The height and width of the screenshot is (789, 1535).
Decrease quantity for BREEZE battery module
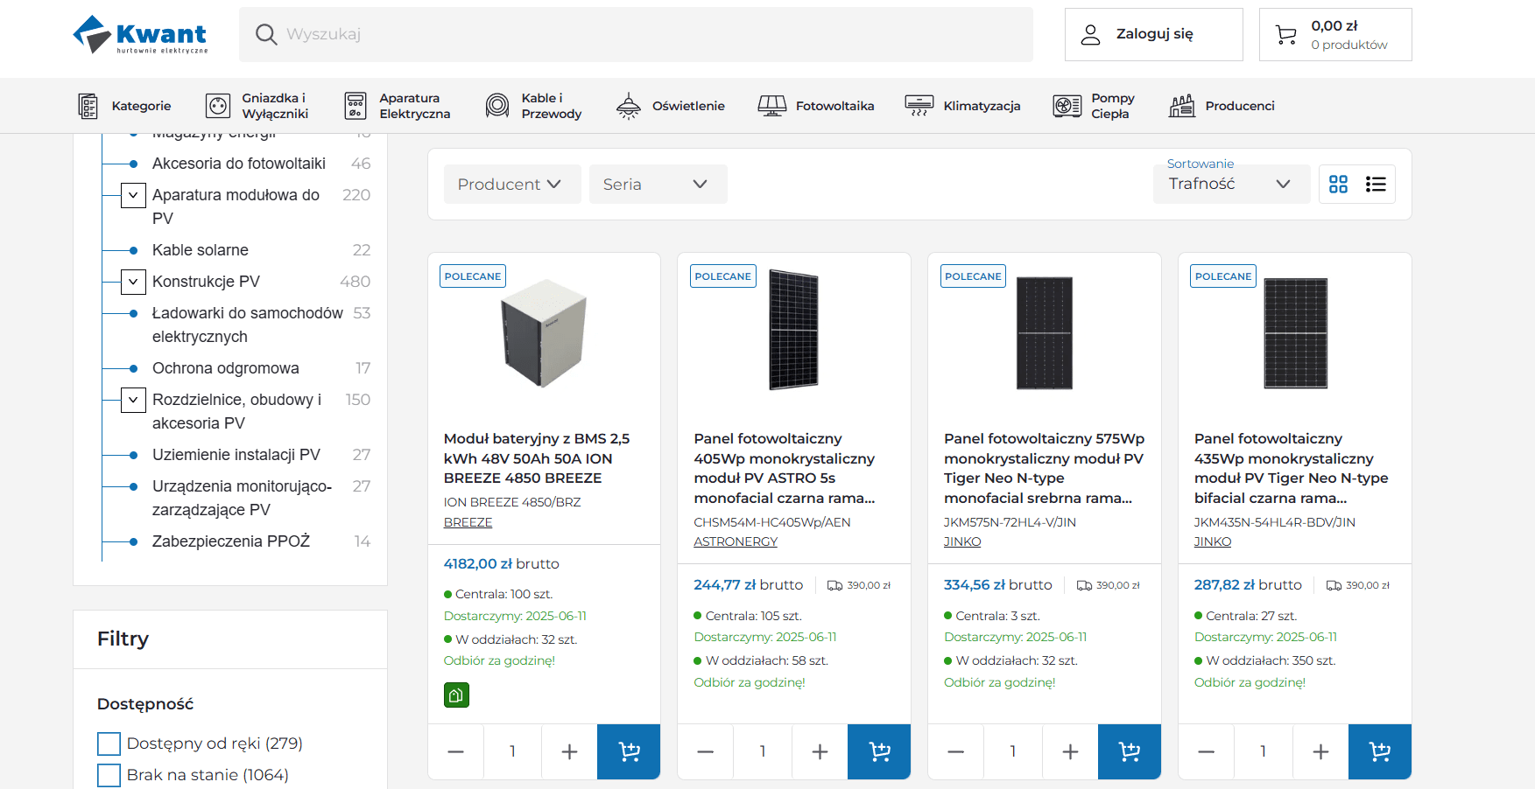[455, 751]
